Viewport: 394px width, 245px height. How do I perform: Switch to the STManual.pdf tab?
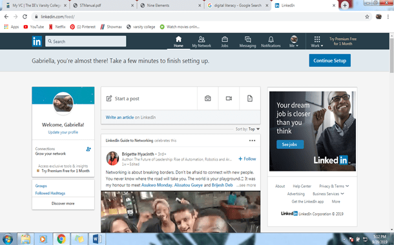103,6
